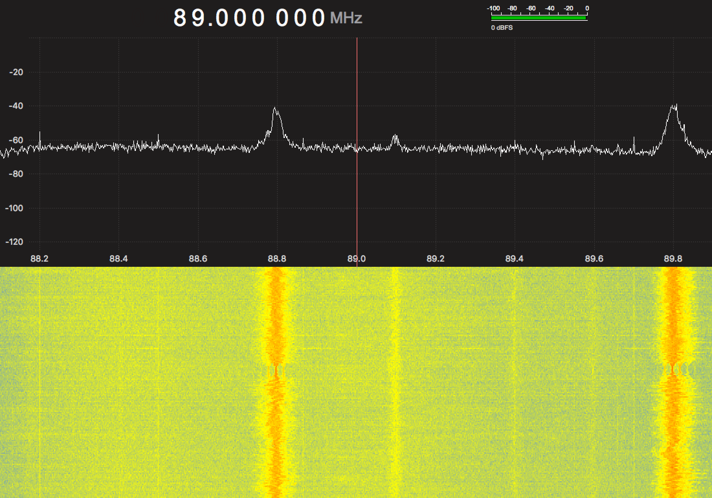Image resolution: width=712 pixels, height=498 pixels.
Task: Click the -40 mark on signal meter scale
Action: (x=550, y=8)
